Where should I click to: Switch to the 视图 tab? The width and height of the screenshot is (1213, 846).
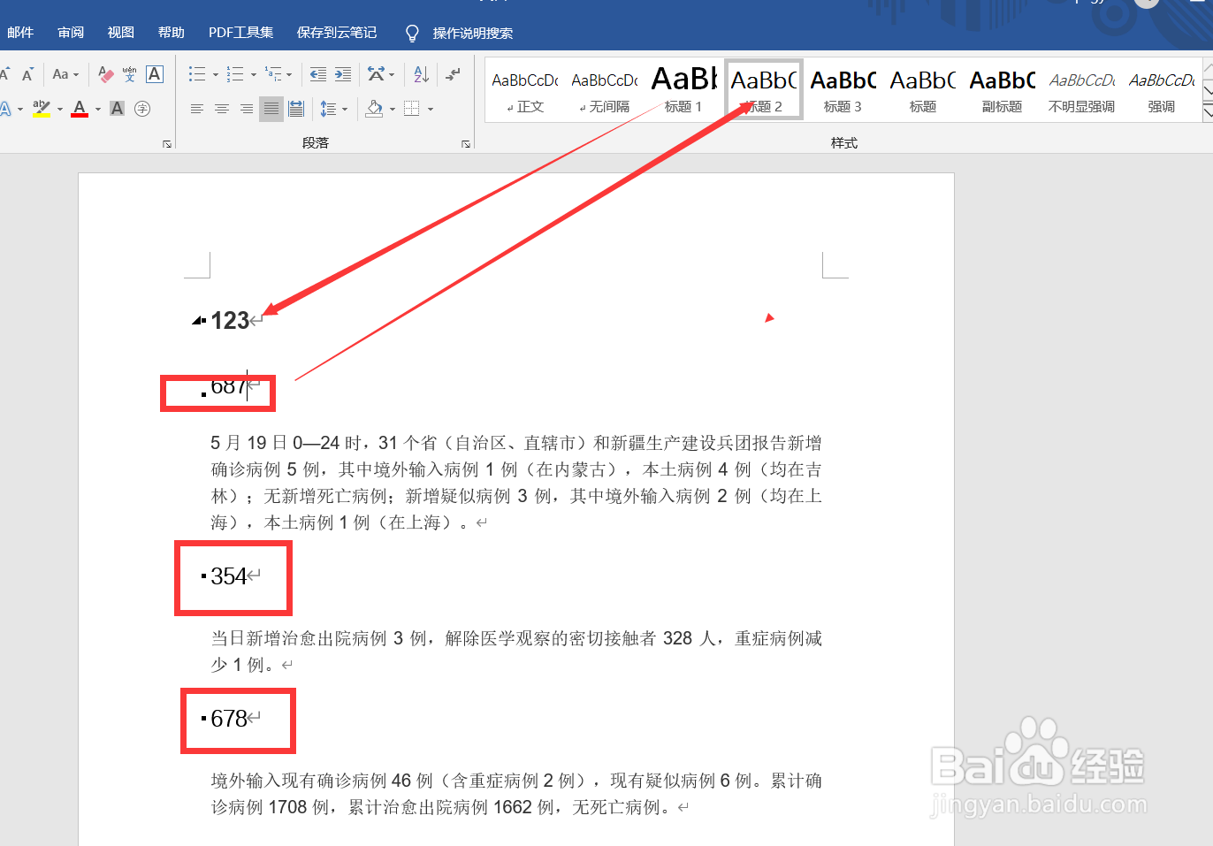121,33
